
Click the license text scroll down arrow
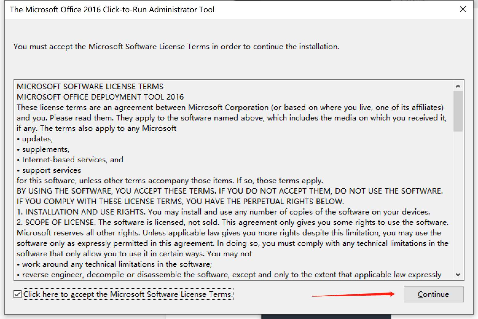(x=458, y=274)
